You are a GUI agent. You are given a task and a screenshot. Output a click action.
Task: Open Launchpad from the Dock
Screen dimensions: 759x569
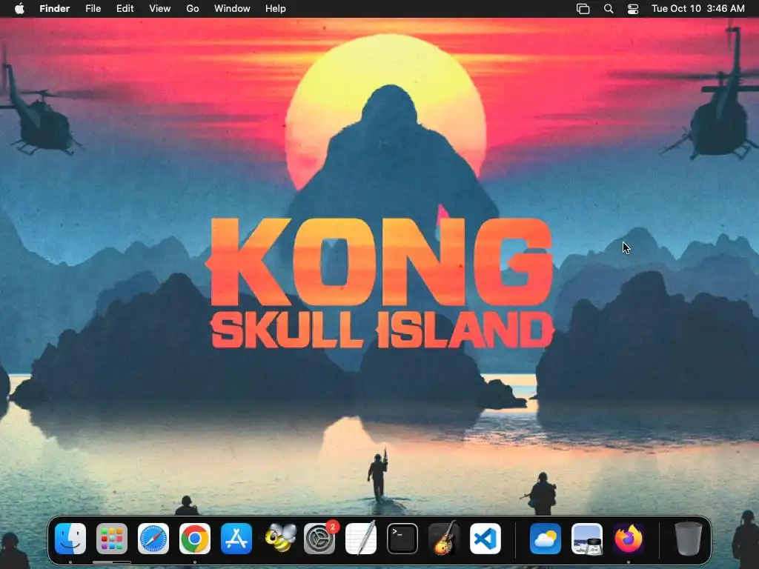click(112, 539)
